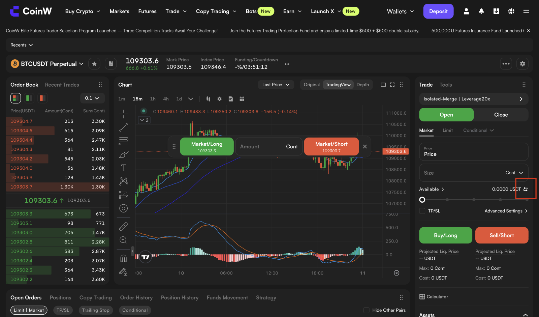Viewport: 539px width, 317px height.
Task: Select the crosshair cursor tool
Action: pyautogui.click(x=124, y=114)
